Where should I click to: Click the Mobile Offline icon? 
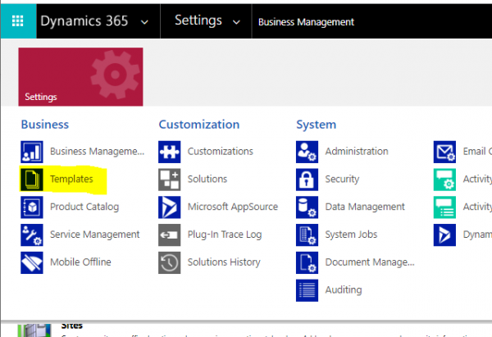click(x=32, y=262)
